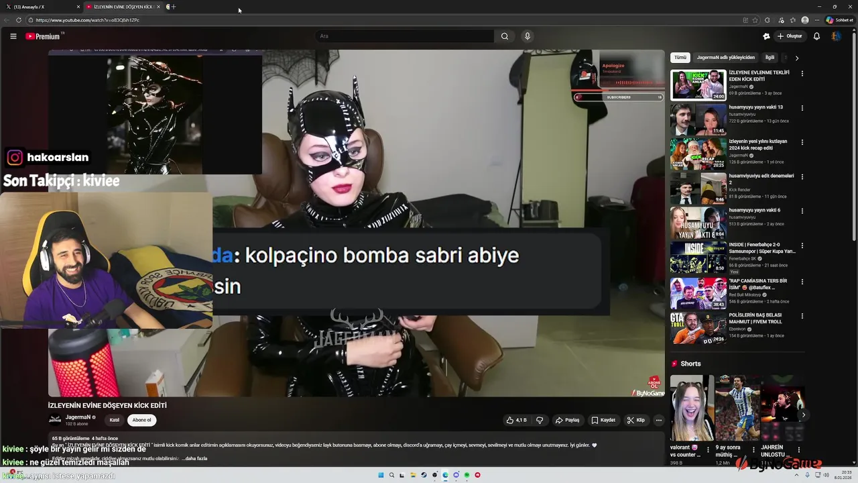Image resolution: width=858 pixels, height=483 pixels.
Task: Open options for 'husamvıyuvıyu yayın vakti 13'
Action: click(802, 108)
